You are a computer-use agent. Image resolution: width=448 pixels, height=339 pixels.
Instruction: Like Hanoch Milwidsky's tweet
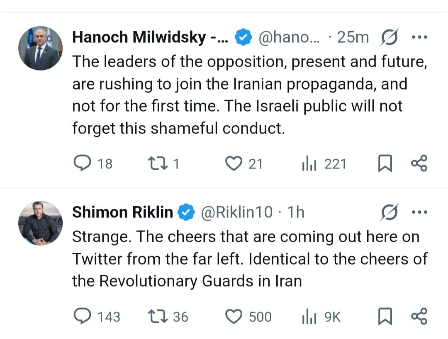pyautogui.click(x=234, y=164)
